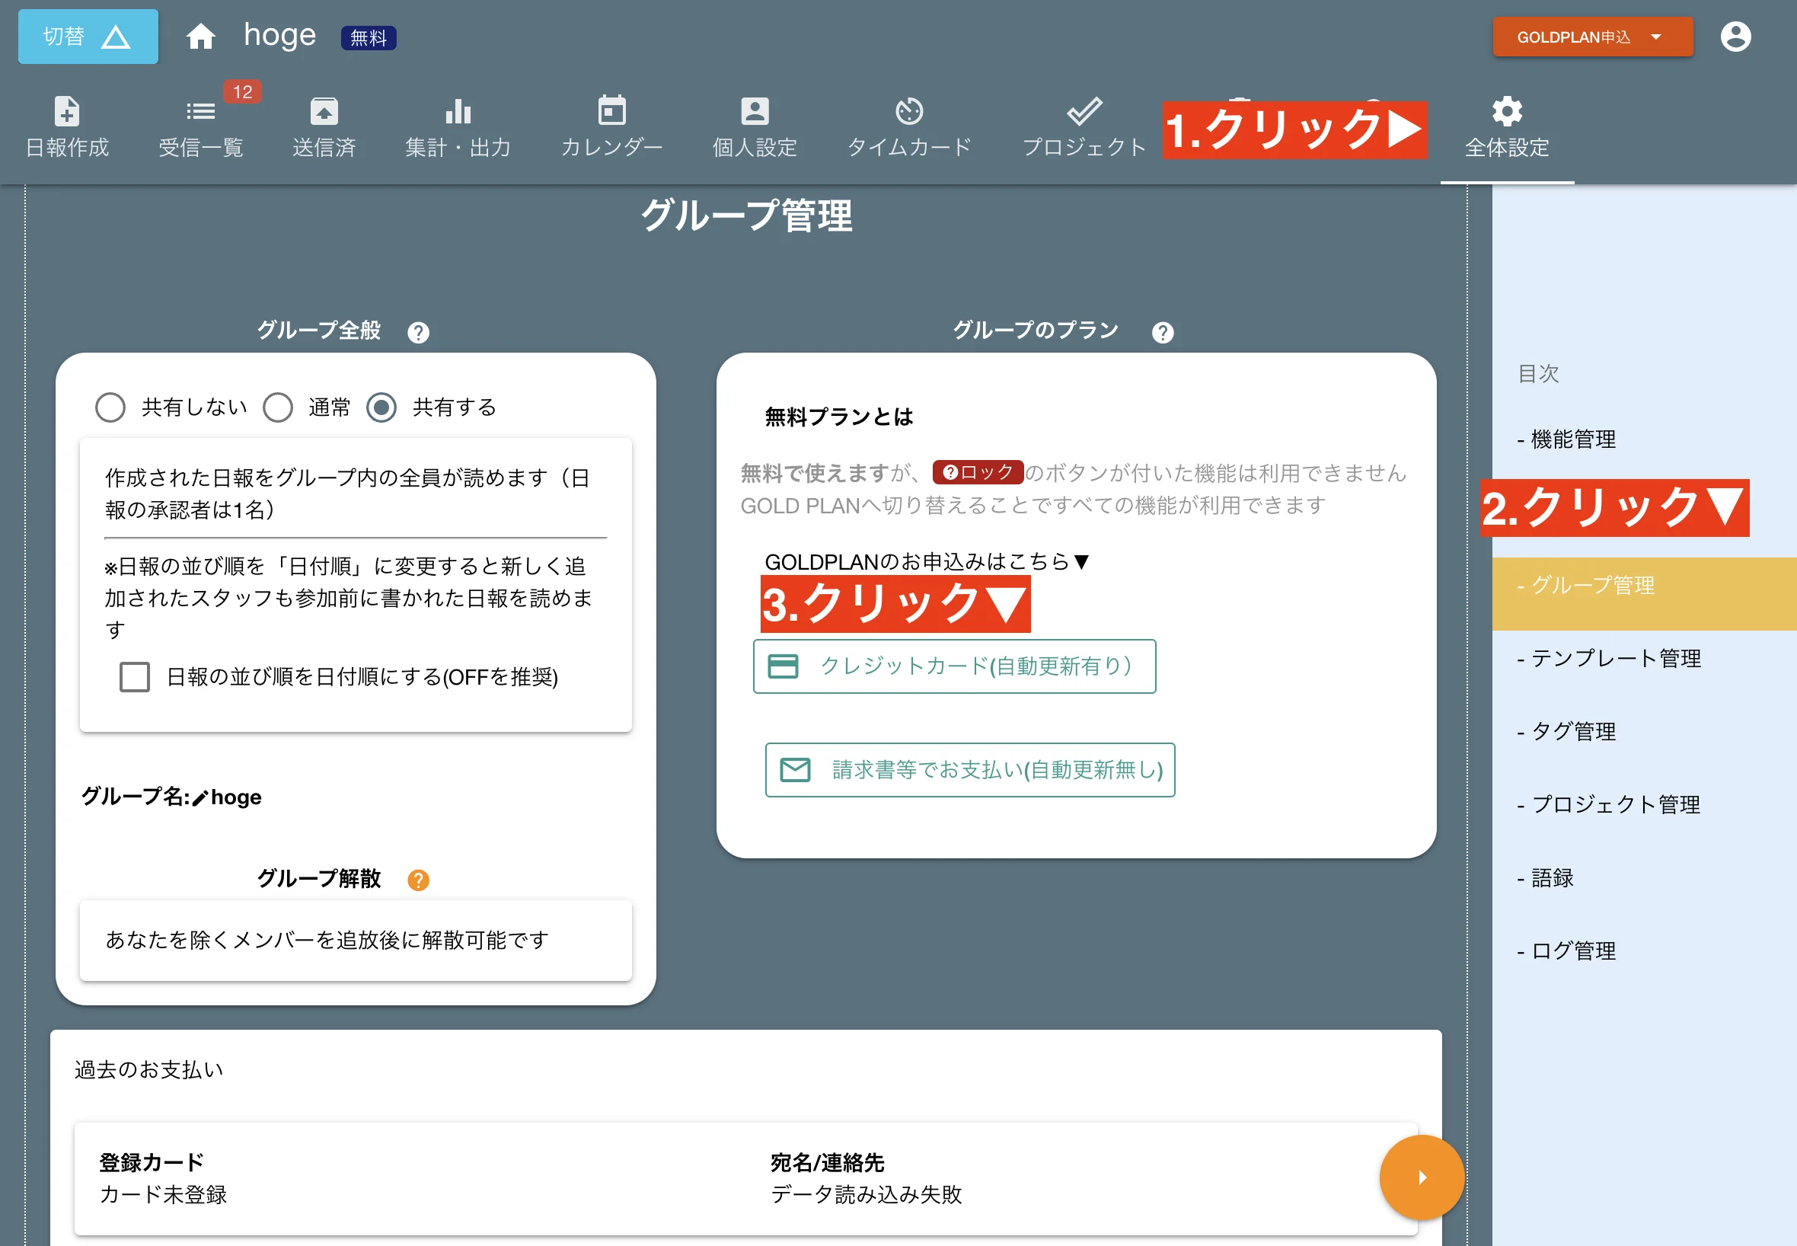
Task: Switch to the 全体設定 tab label
Action: click(1507, 147)
